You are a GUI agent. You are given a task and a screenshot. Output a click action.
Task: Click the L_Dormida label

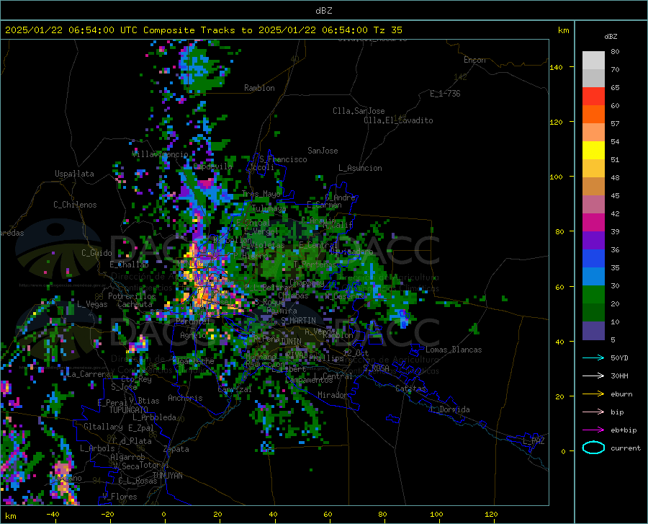coord(450,409)
